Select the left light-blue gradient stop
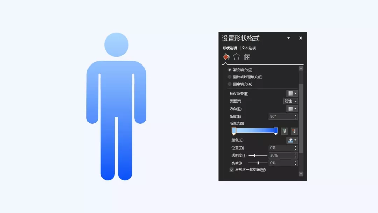The height and width of the screenshot is (213, 378). [x=234, y=131]
